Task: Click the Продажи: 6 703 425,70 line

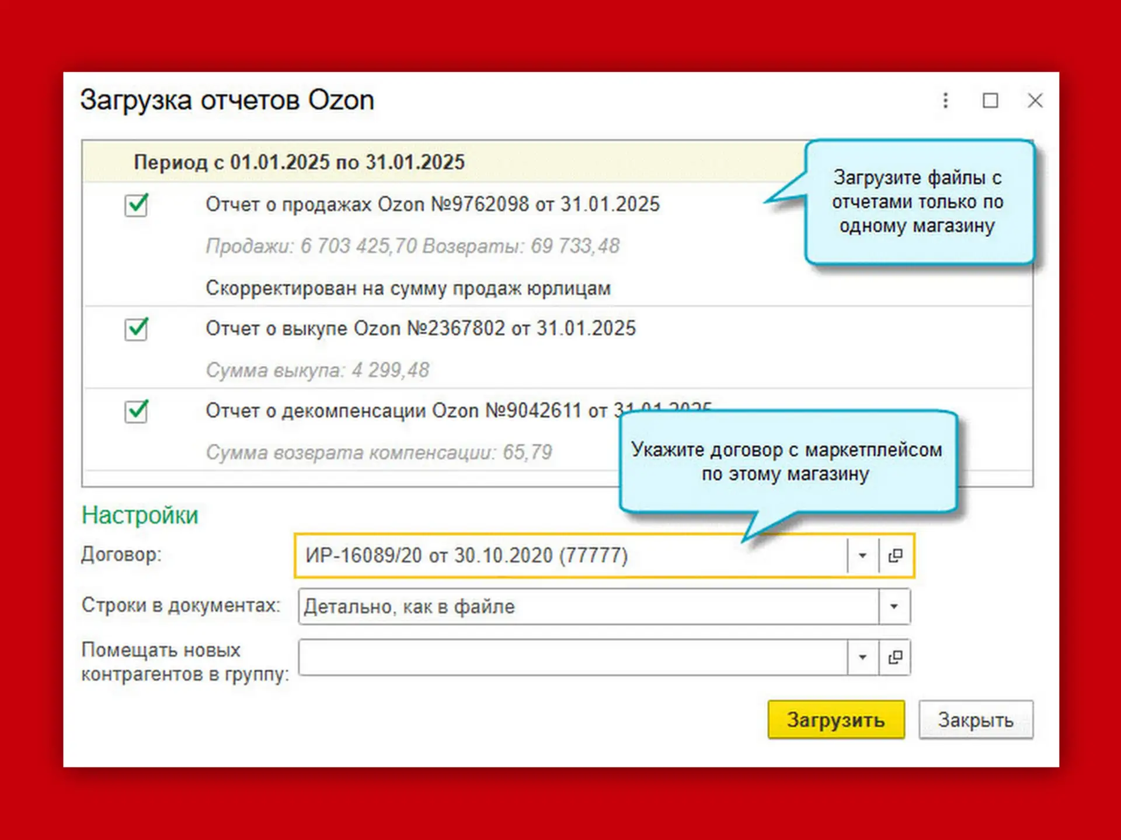Action: point(413,246)
